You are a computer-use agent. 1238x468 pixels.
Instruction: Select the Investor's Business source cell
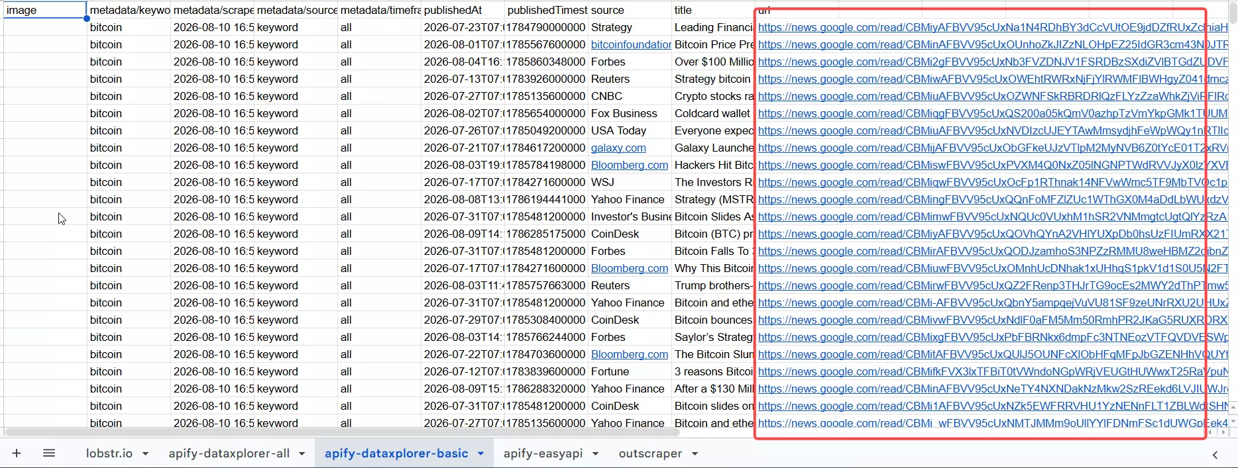point(630,216)
